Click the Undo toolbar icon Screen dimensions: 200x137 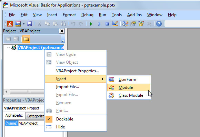pyautogui.click(x=73, y=24)
